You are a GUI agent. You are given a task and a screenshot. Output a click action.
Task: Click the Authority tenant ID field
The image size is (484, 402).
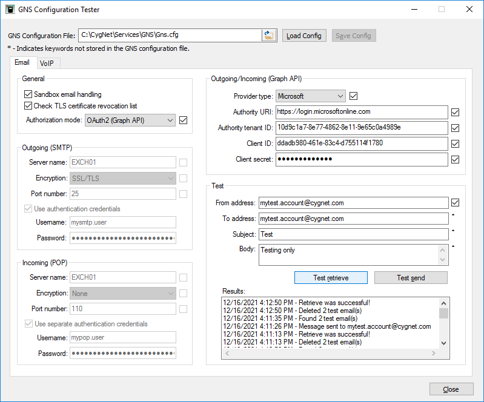tap(362, 128)
